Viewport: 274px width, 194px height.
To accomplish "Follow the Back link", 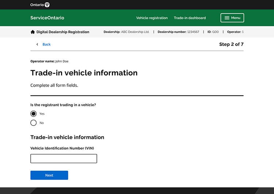I will [46, 44].
